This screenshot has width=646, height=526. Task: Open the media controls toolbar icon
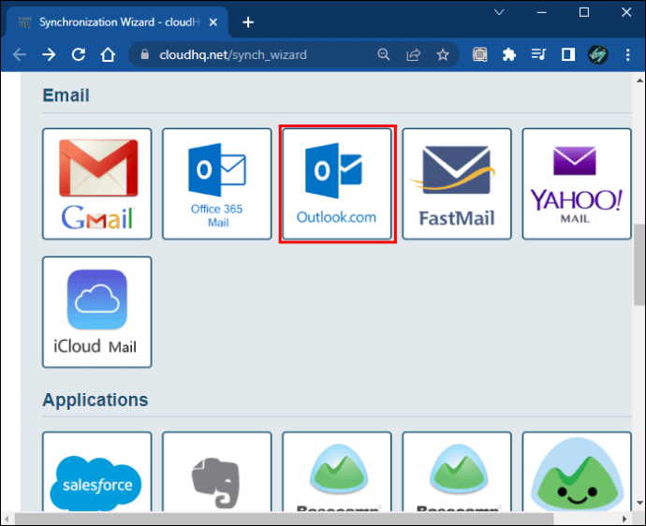(538, 55)
